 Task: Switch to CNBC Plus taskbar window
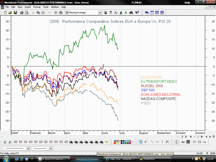click(x=121, y=159)
